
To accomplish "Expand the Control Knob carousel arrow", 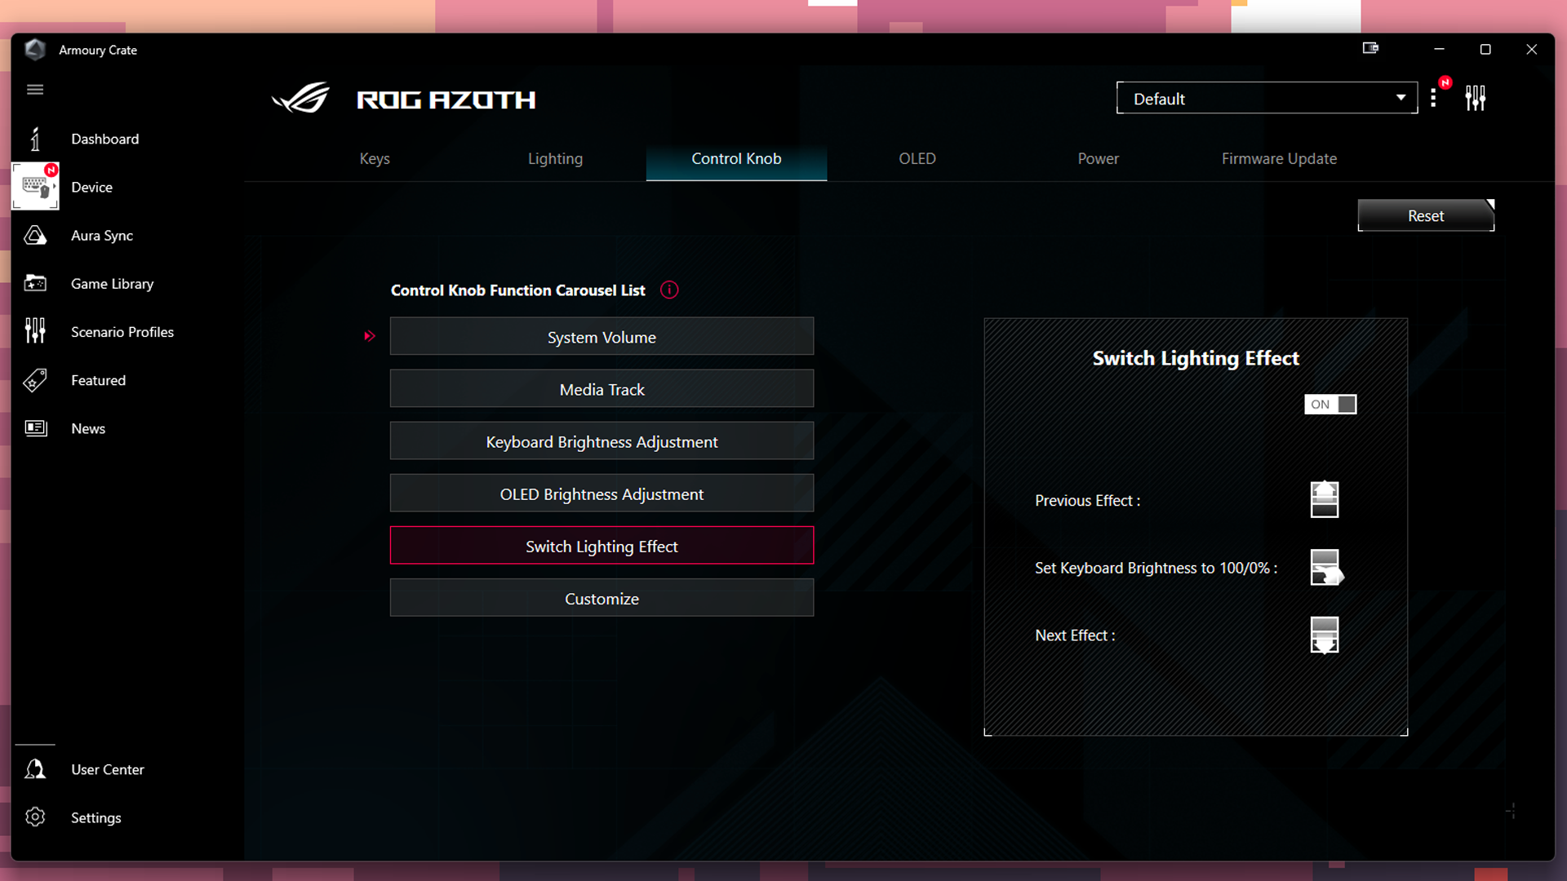I will click(371, 335).
